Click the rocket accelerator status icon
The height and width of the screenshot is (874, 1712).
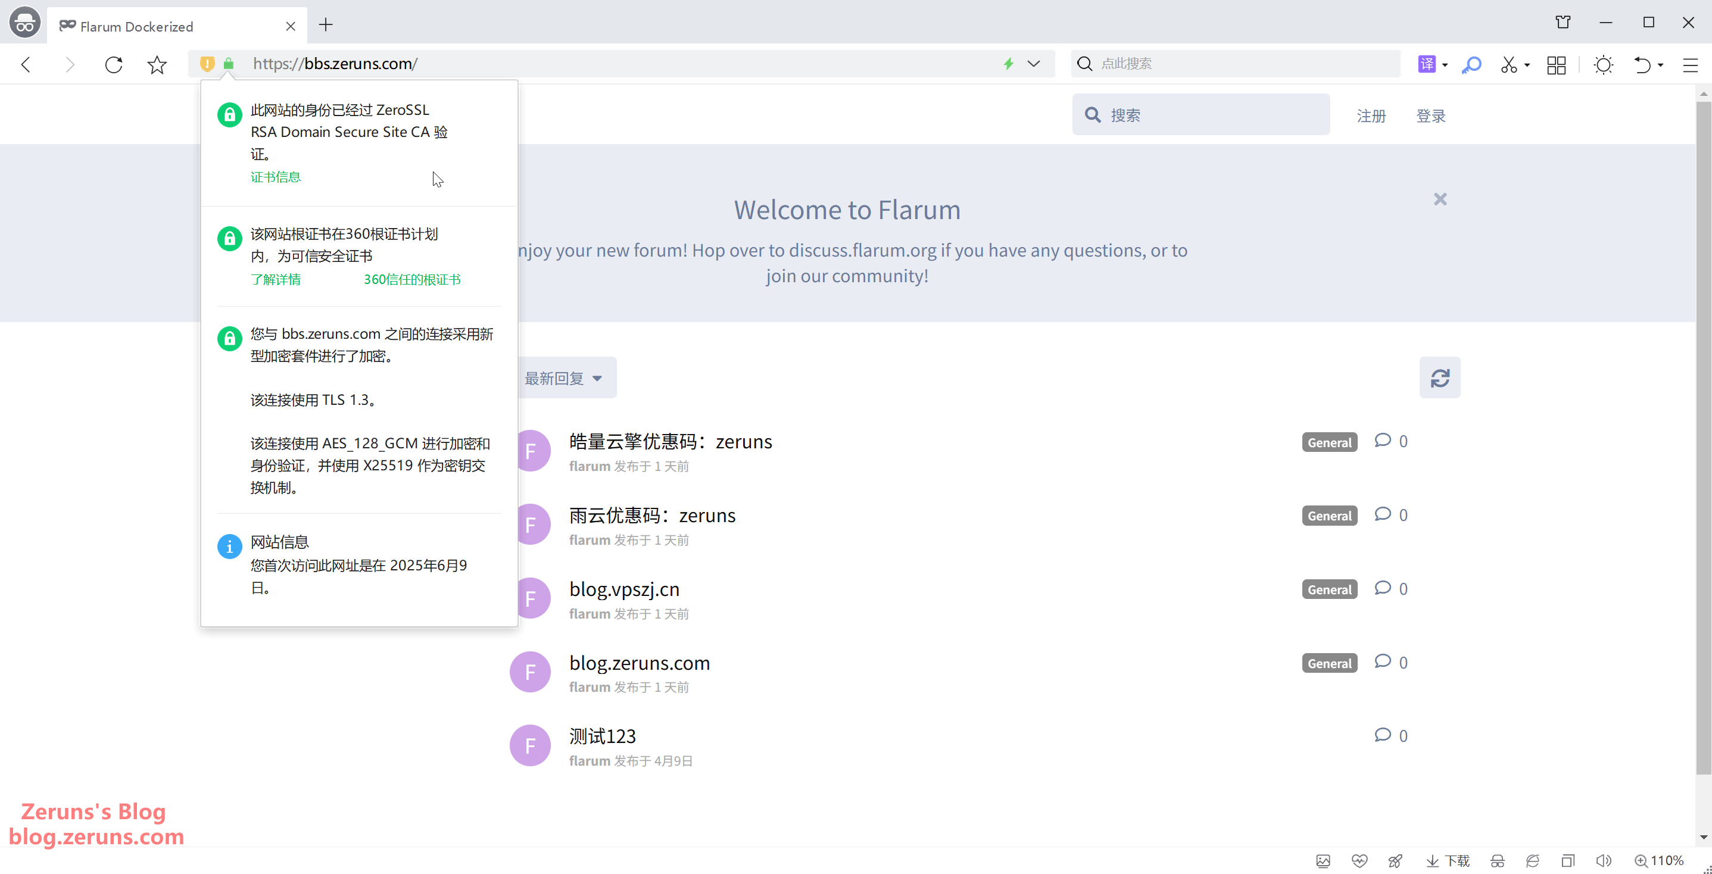[1395, 861]
